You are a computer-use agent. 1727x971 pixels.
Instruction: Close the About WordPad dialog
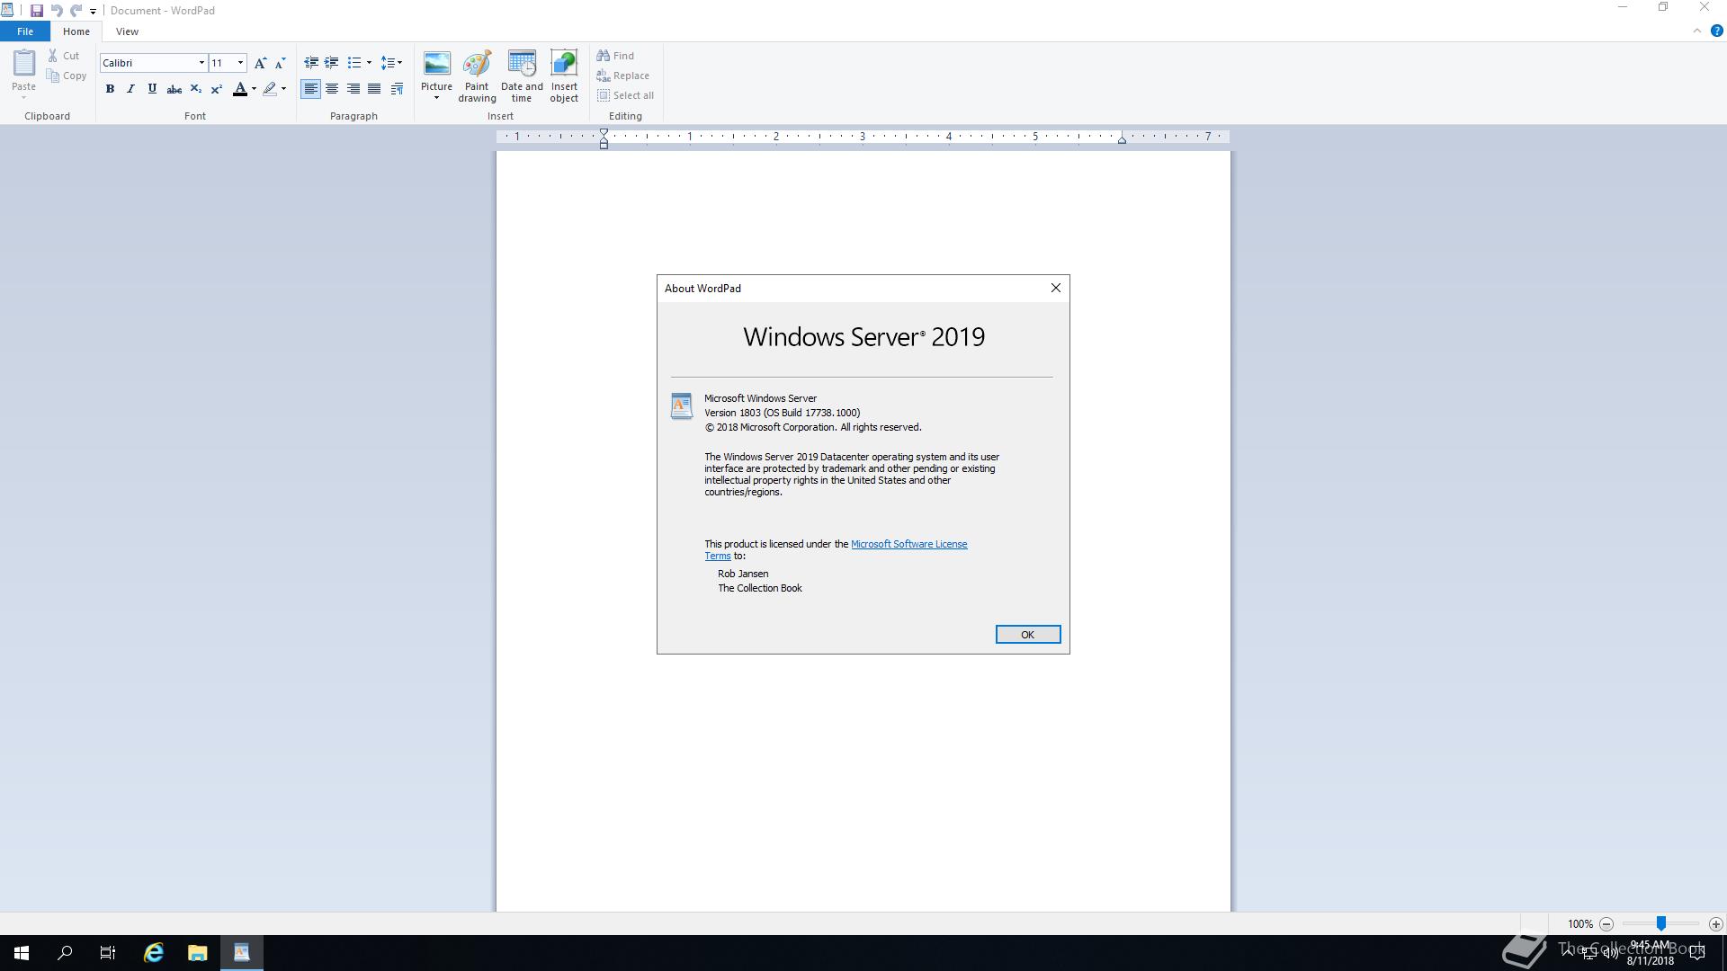[1056, 288]
